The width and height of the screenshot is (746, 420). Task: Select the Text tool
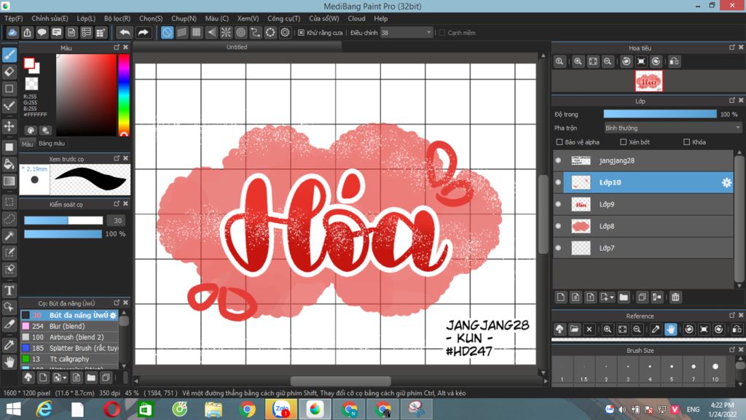[9, 290]
